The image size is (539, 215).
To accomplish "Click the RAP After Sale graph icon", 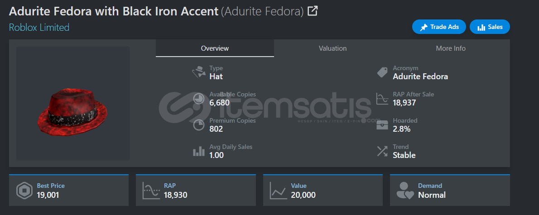I will (x=382, y=99).
